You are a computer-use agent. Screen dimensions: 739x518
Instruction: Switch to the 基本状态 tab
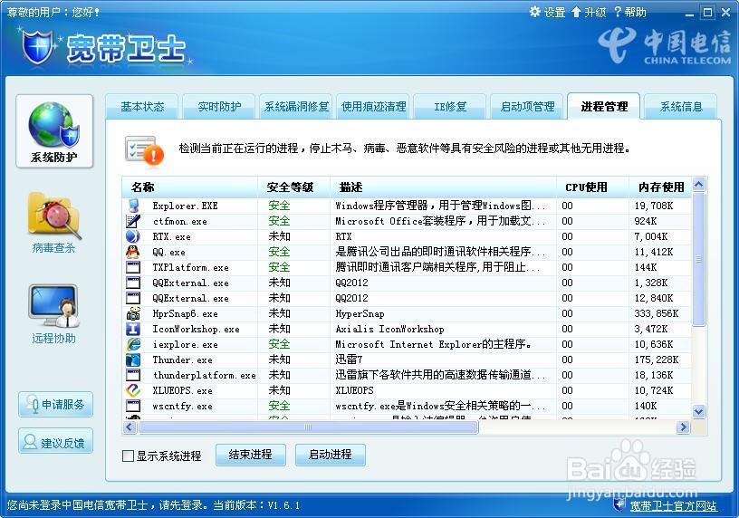(142, 107)
